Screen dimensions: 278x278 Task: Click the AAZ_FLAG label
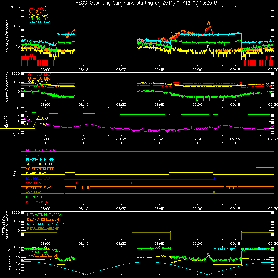(34, 192)
